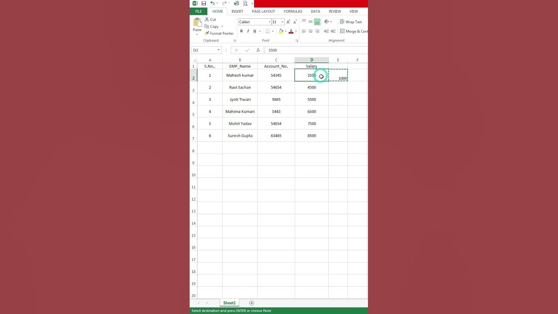Click the Redo arrow icon
Screen dimensions: 558x314
pos(225,3)
